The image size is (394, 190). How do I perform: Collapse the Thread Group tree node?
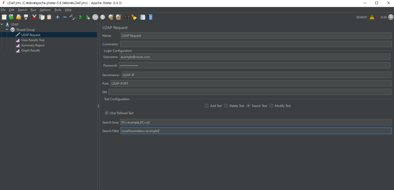click(7, 30)
